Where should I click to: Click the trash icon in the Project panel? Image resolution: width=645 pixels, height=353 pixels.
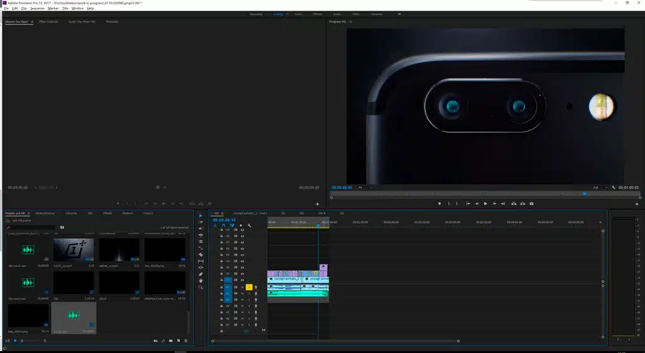[x=186, y=340]
